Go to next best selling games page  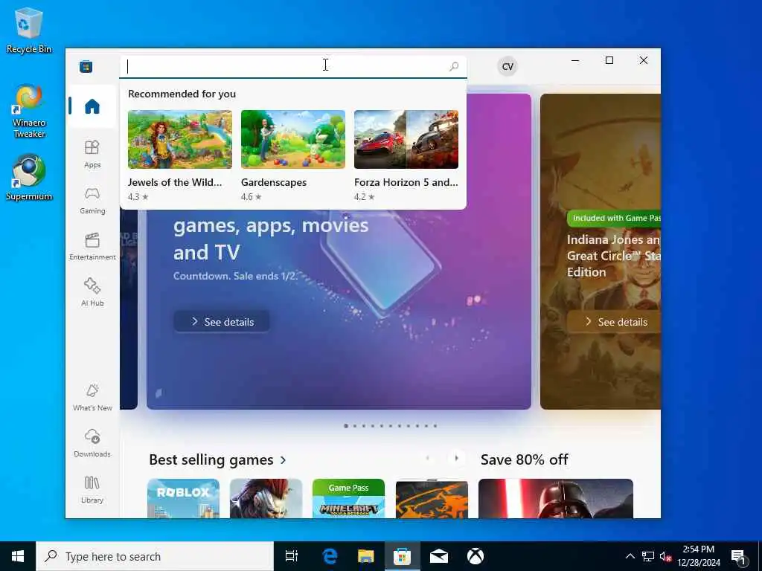pos(456,458)
